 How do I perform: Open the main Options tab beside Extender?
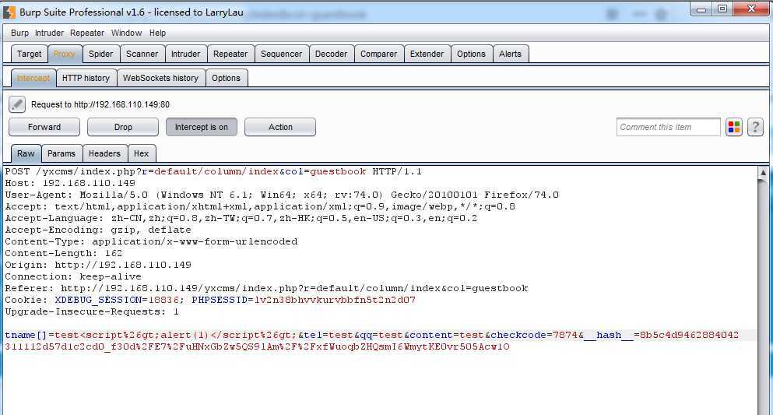[471, 54]
